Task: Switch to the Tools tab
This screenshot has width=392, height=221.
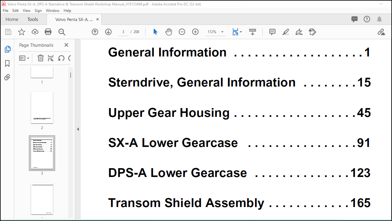Action: tap(33, 19)
